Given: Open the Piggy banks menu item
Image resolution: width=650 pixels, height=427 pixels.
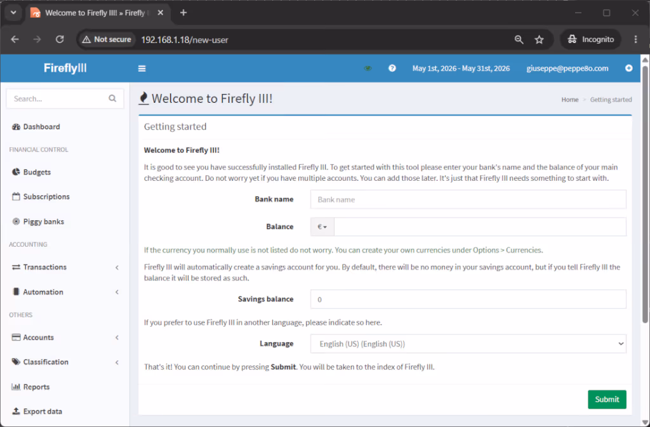Looking at the screenshot, I should click(x=65, y=221).
